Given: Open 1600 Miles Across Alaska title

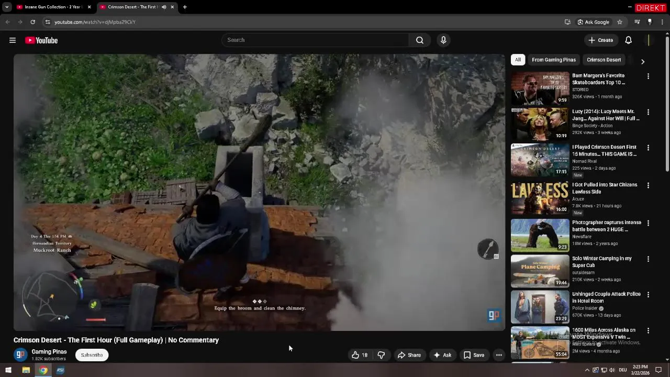Looking at the screenshot, I should (x=604, y=334).
